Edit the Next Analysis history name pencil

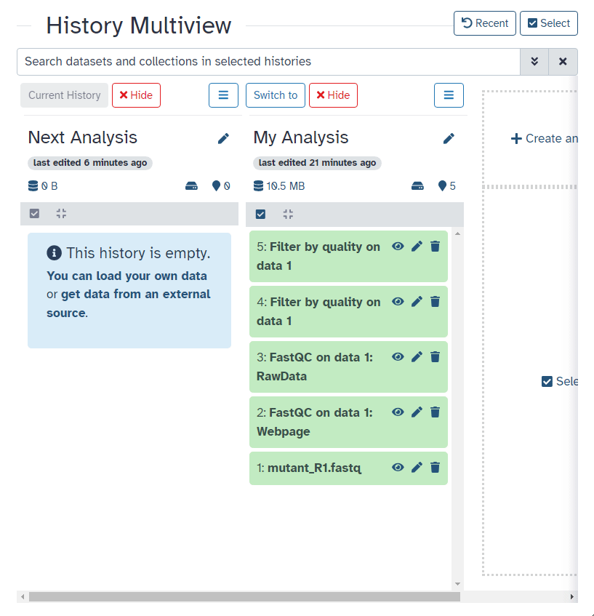coord(223,138)
